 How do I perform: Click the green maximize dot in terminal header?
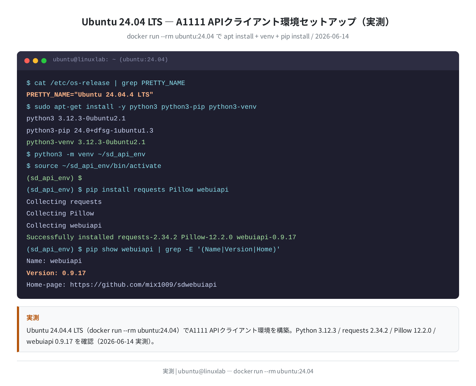(x=44, y=61)
